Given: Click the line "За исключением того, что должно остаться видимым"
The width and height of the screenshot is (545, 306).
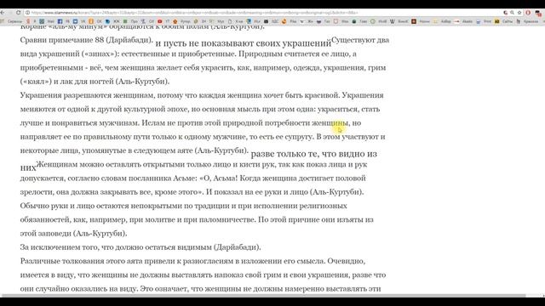Looking at the screenshot, I should [141, 247].
